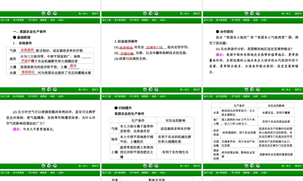
Task: Open the 合作探究 slide thumbnail
Action: (x=253, y=55)
